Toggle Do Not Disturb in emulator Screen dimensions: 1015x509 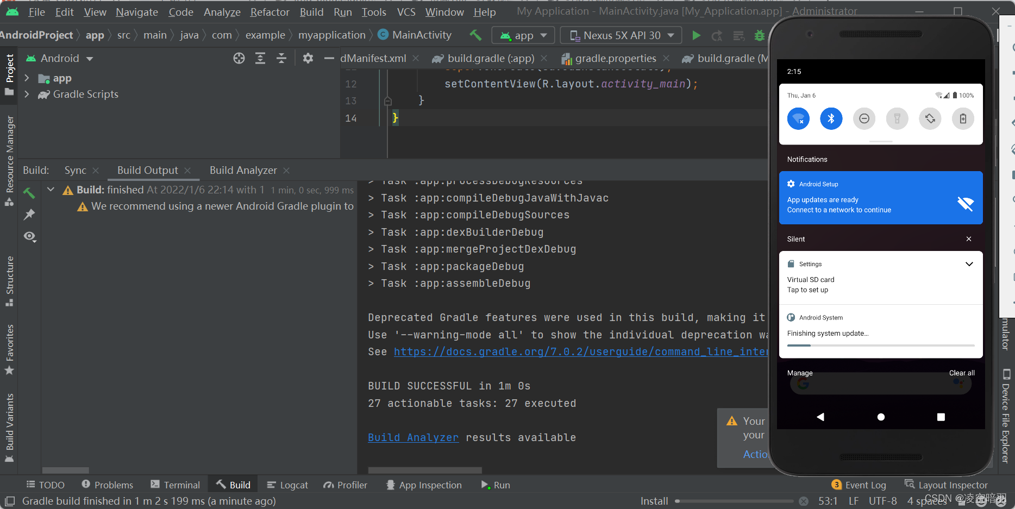(864, 118)
